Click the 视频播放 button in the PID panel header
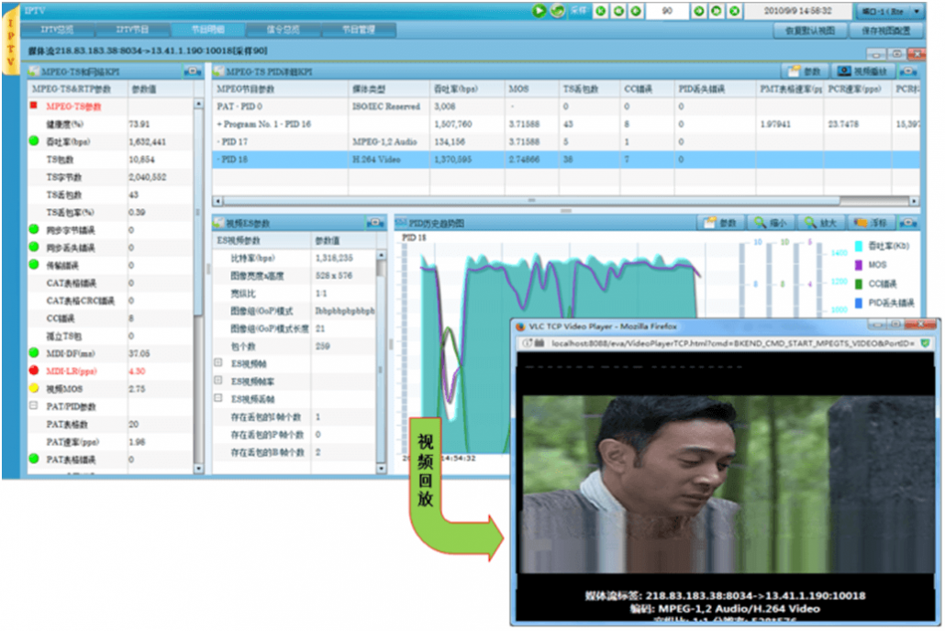This screenshot has width=945, height=631. click(x=862, y=72)
